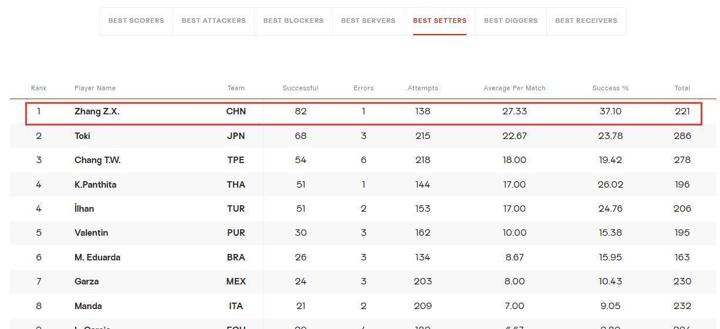
Task: Open the Best Attackers tab
Action: [x=214, y=21]
